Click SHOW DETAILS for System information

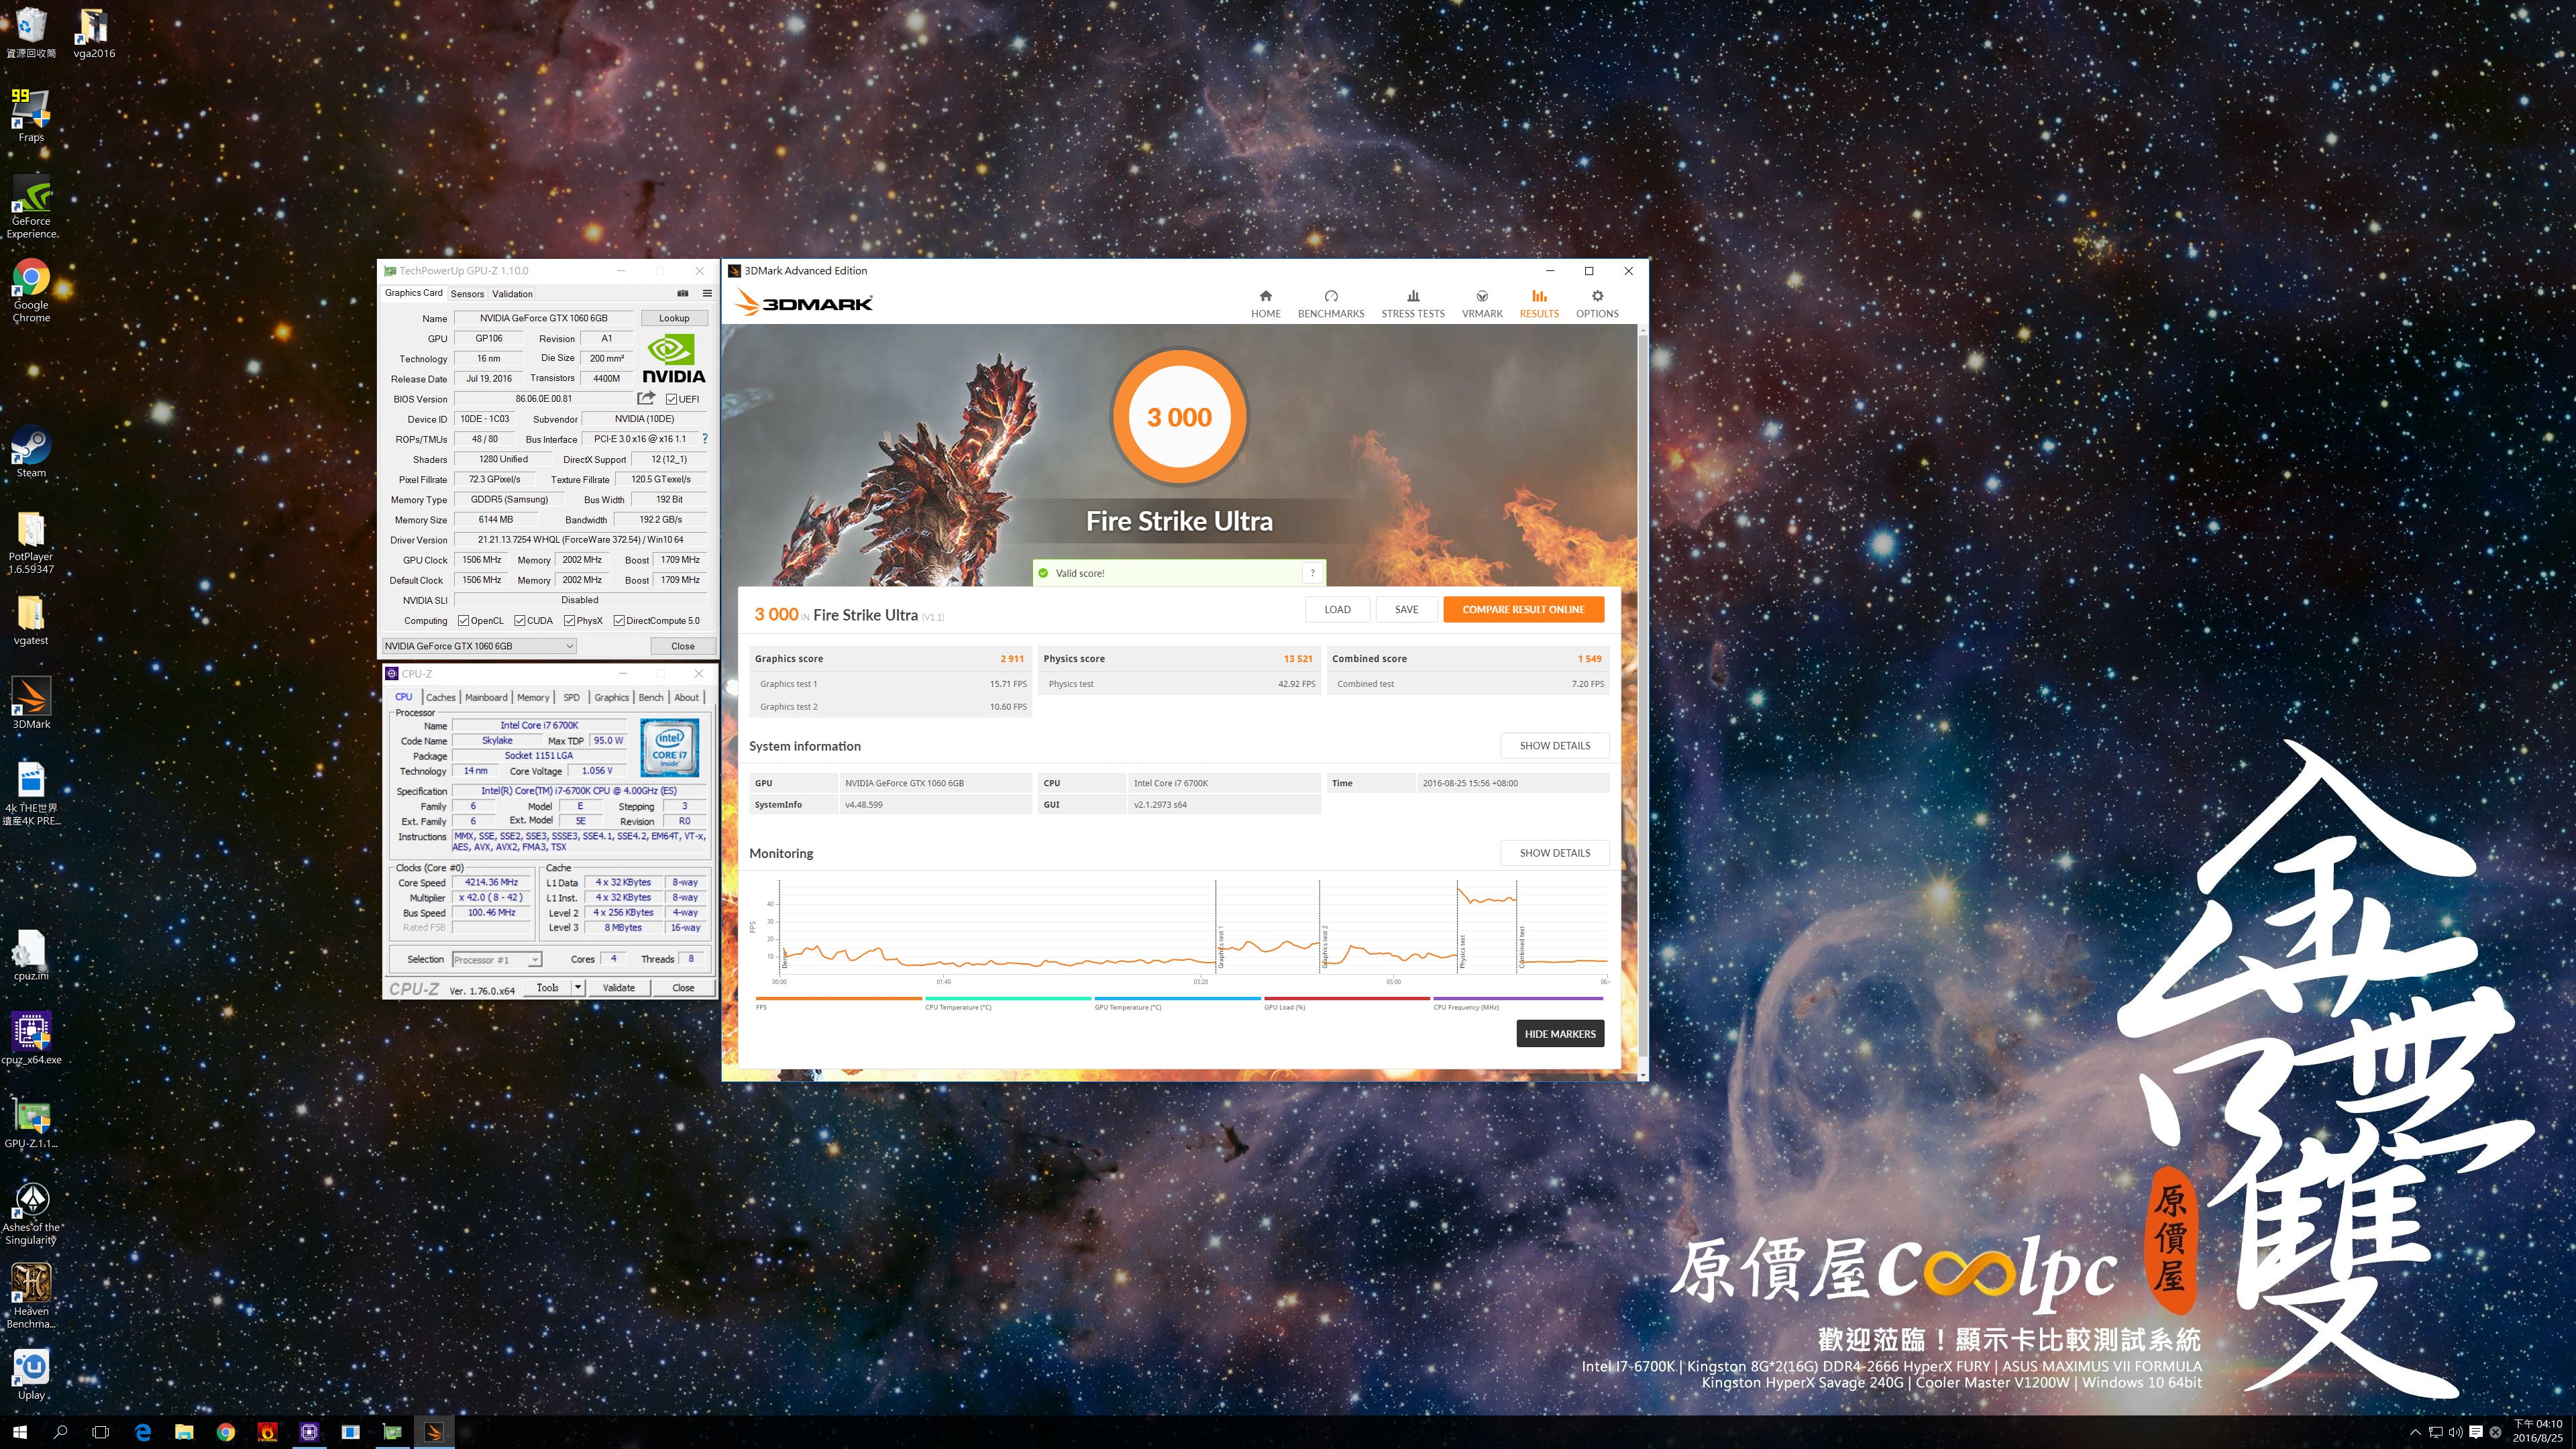[1554, 745]
